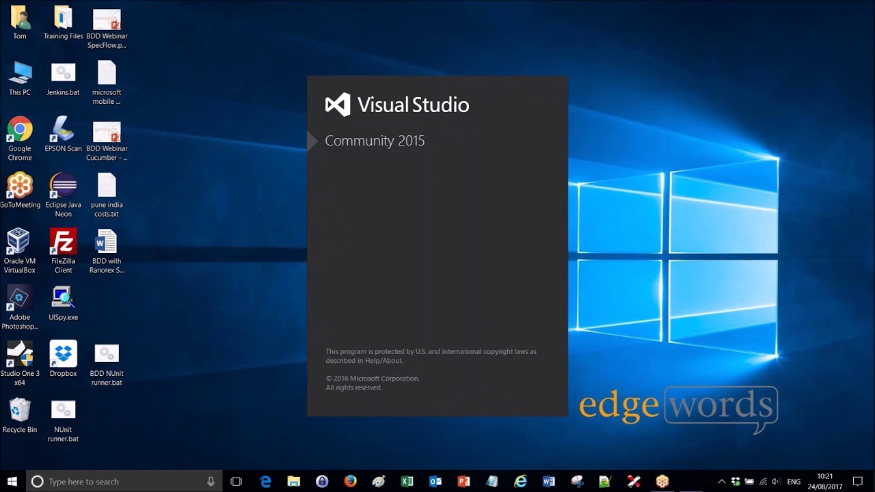Open File Explorer from the taskbar
This screenshot has width=875, height=492.
coord(294,481)
